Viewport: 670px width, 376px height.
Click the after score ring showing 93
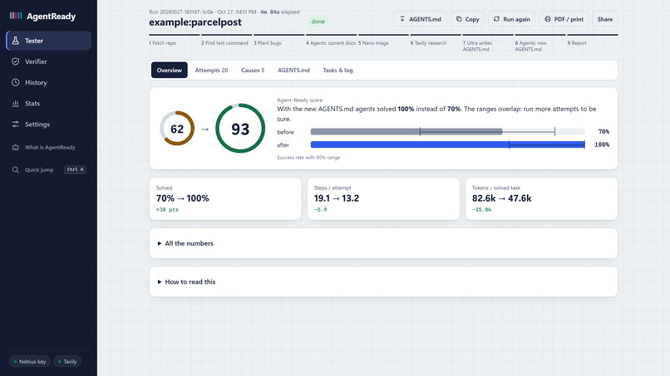[240, 128]
